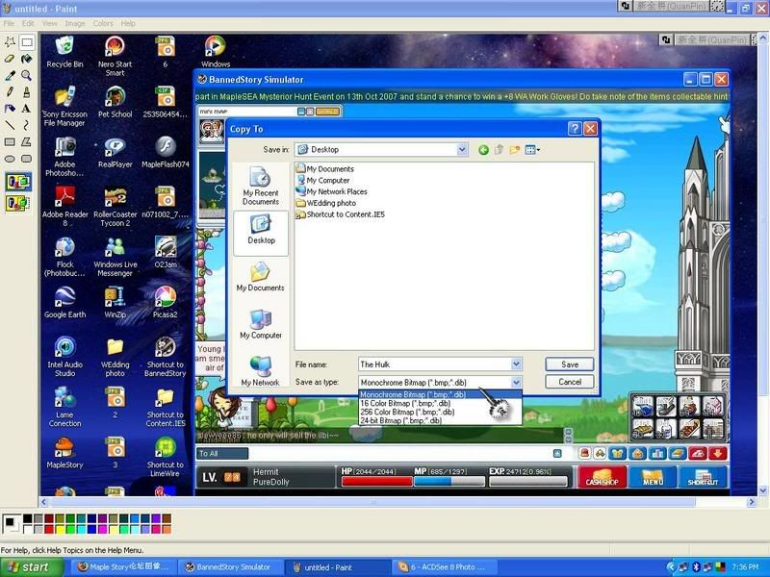Expand the Save in Desktop dropdown

462,150
